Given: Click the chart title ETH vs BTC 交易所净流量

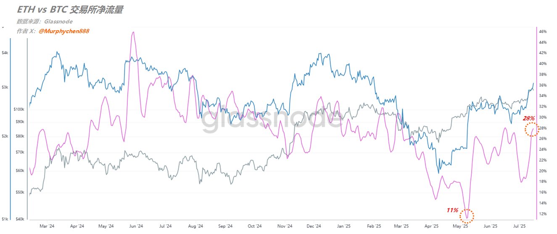Looking at the screenshot, I should click(70, 10).
